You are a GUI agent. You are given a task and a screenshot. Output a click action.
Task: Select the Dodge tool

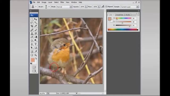[36, 40]
